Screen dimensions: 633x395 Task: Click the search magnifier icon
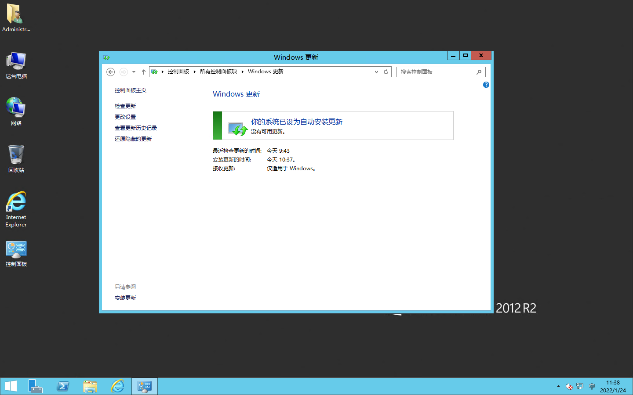pyautogui.click(x=479, y=72)
